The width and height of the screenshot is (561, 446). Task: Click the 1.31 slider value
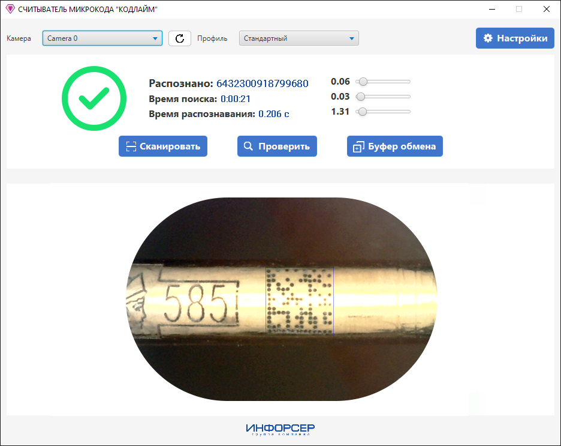pos(340,112)
